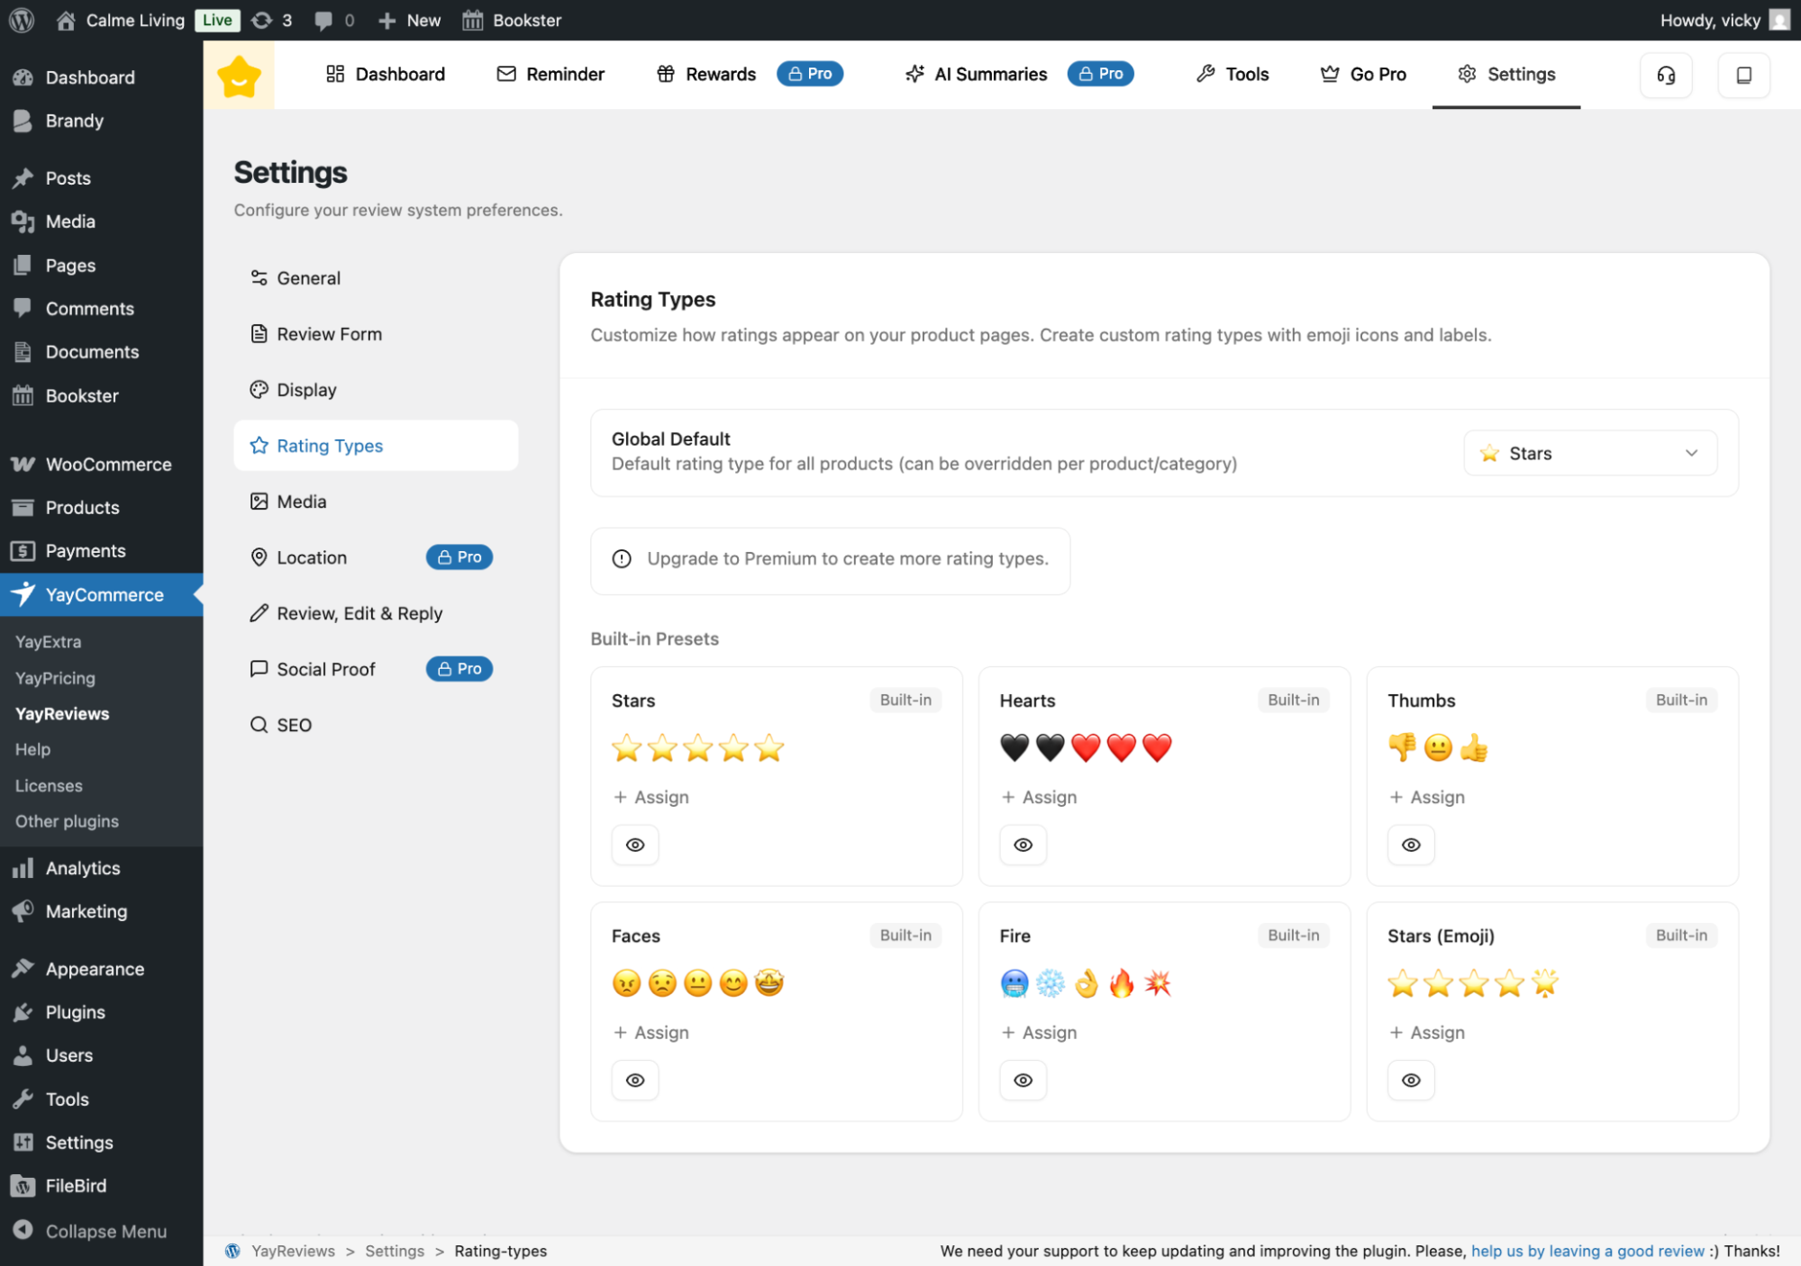Preview the Stars rating type
Viewport: 1801px width, 1266px height.
point(635,845)
